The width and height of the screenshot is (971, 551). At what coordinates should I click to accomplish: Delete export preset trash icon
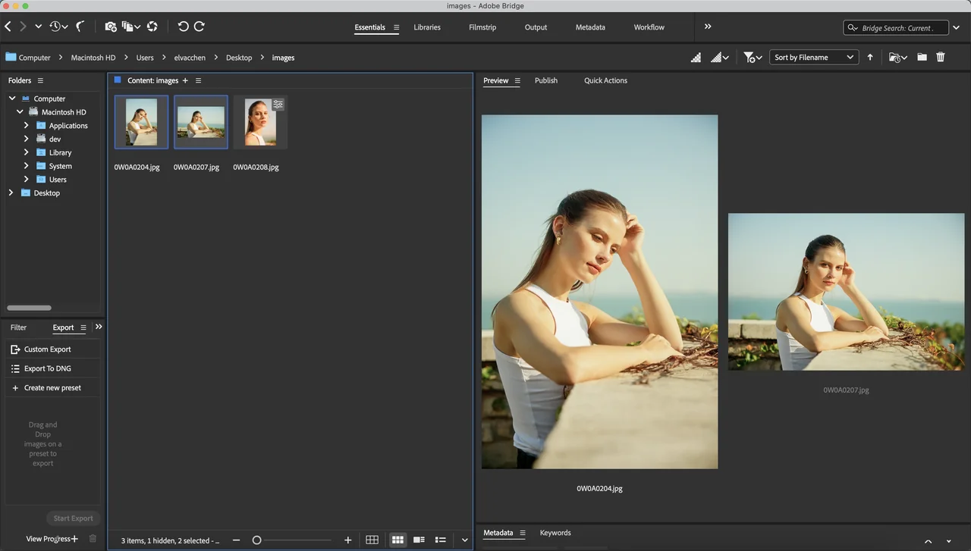93,539
